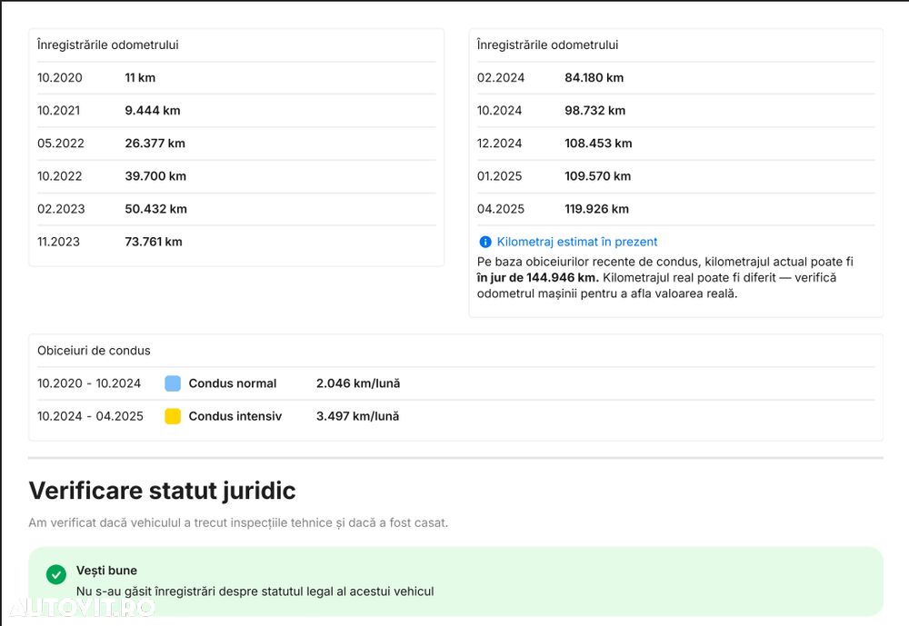Click the 01.2025 reading of 109.570 km

(597, 176)
